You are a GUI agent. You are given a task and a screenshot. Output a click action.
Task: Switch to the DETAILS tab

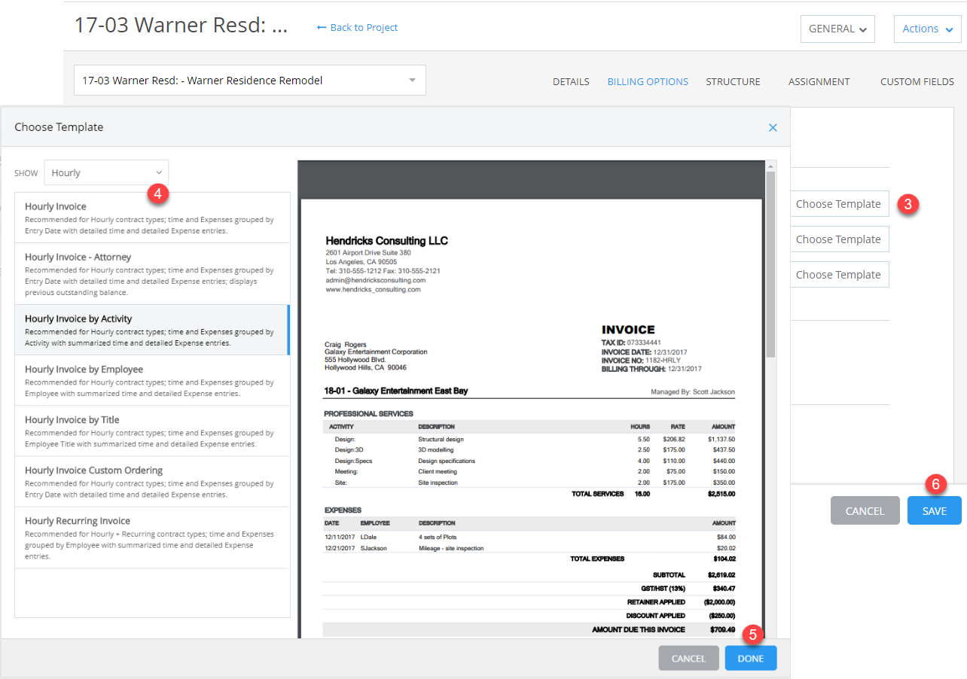click(x=570, y=81)
